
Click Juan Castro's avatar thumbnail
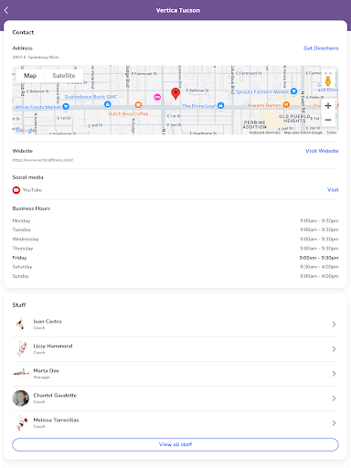pos(21,324)
